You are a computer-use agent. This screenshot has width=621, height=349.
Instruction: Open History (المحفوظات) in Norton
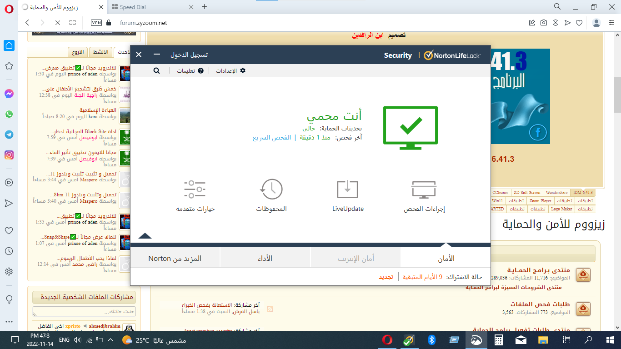click(271, 196)
